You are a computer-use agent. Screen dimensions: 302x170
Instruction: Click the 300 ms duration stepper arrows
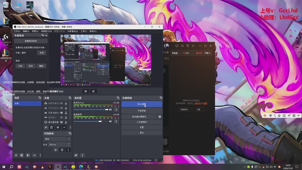click(x=69, y=144)
